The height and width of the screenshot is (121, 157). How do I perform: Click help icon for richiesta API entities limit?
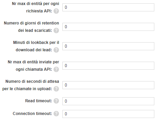coord(56,11)
